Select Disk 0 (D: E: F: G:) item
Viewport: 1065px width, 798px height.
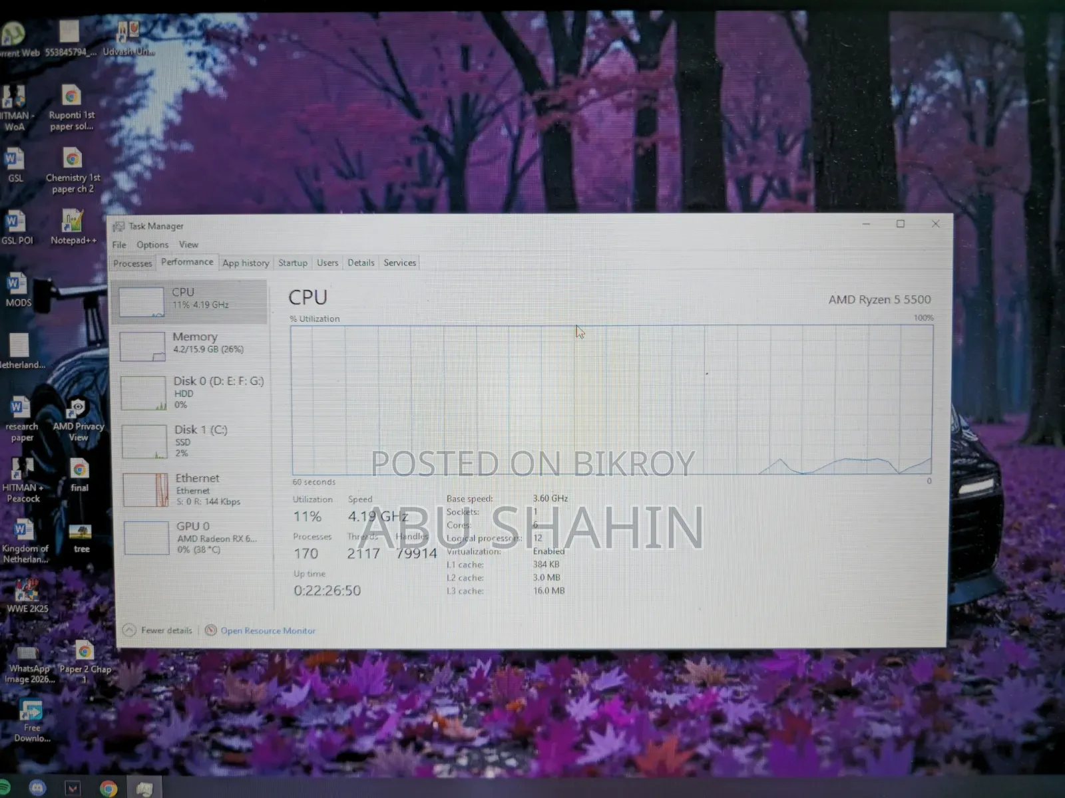[193, 392]
